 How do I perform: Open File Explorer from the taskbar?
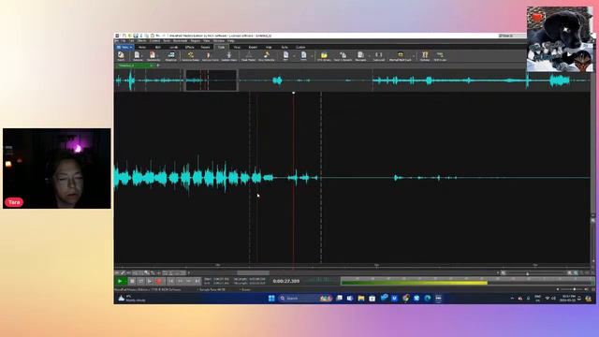coord(361,298)
